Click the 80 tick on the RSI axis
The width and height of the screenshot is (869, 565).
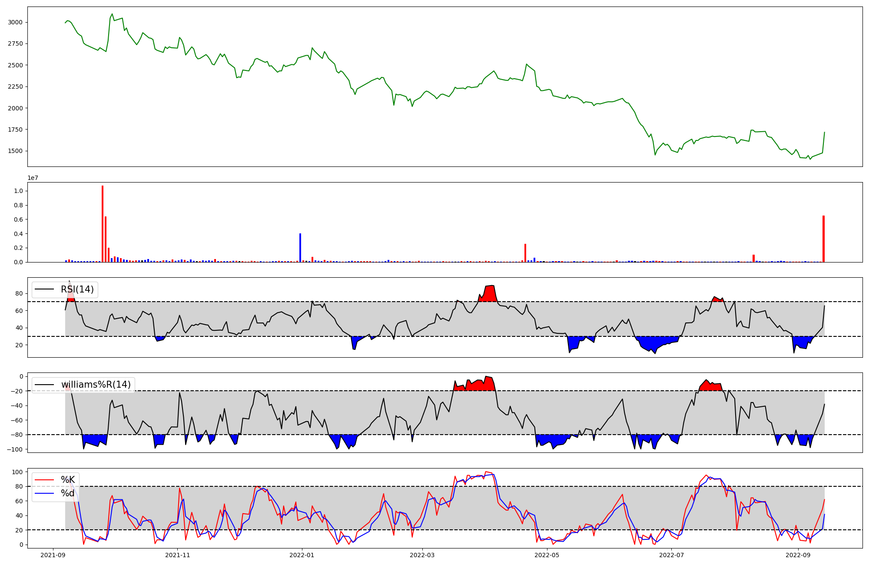20,293
